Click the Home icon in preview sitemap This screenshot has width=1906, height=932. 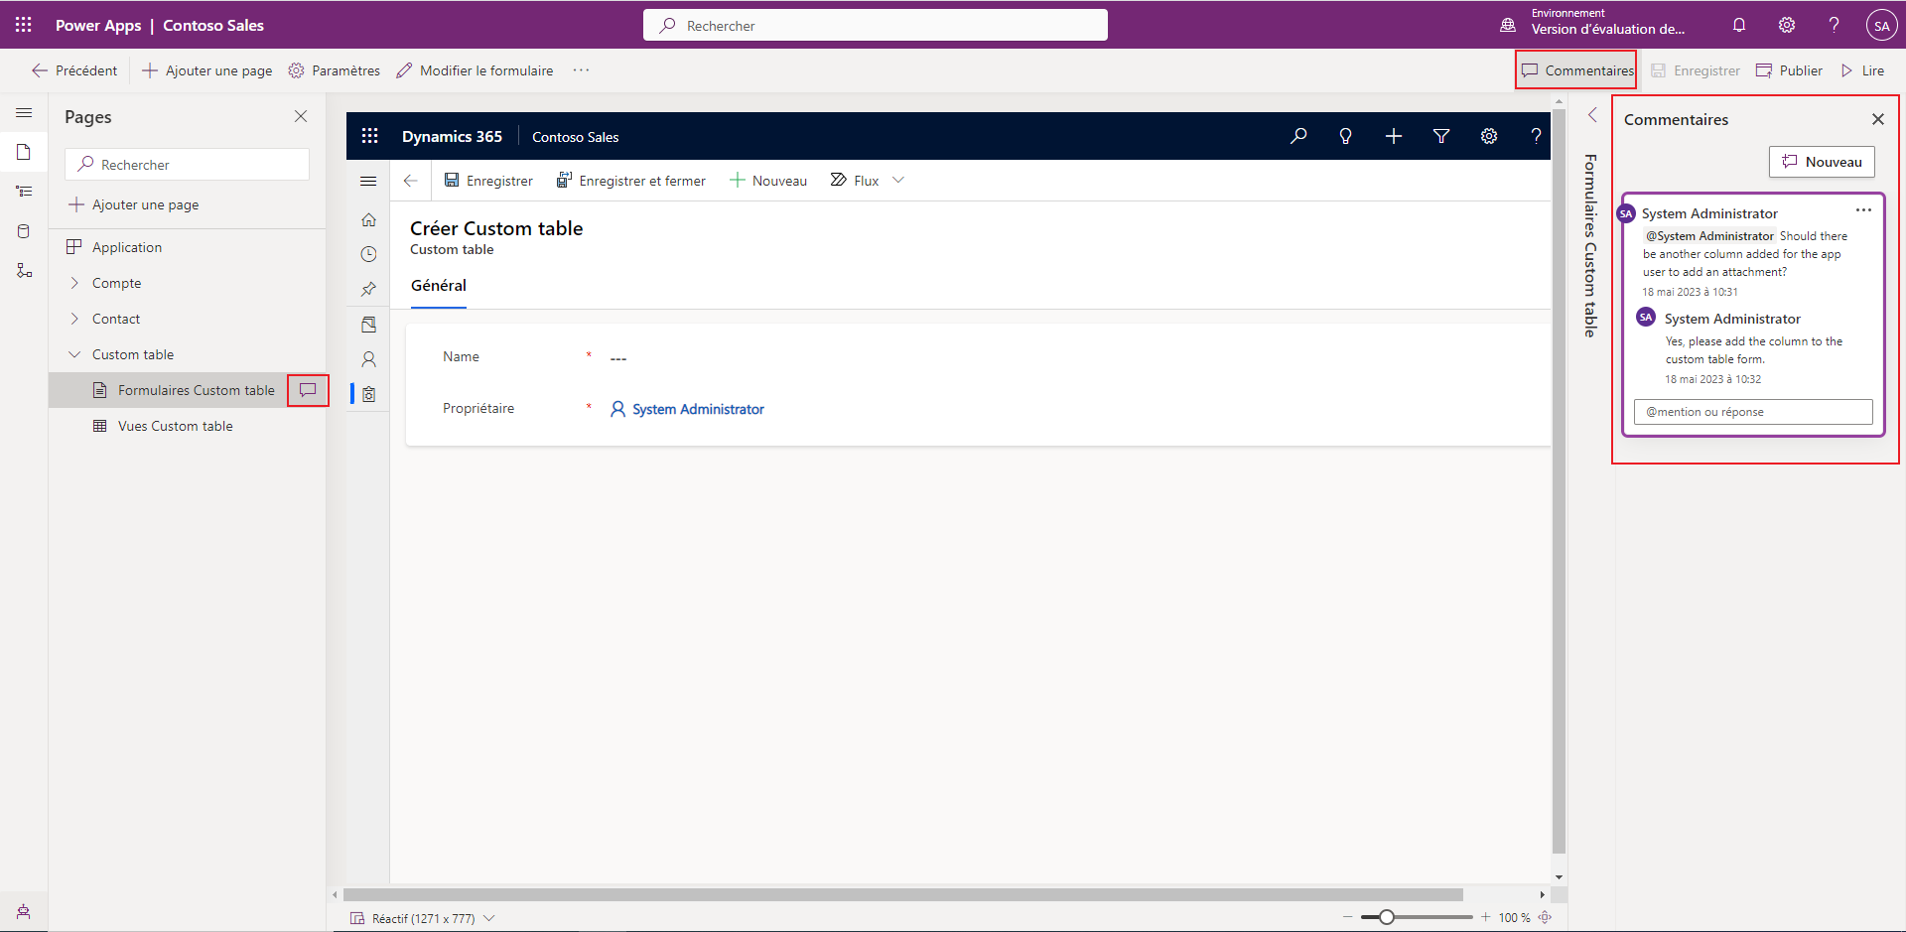(368, 219)
